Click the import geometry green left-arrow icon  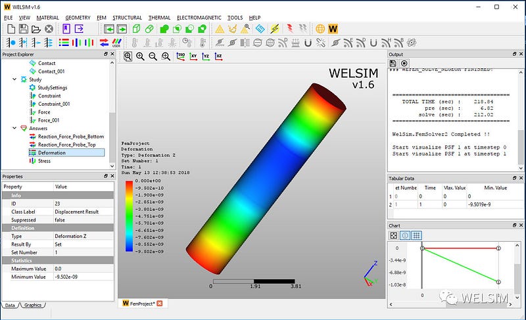click(x=108, y=29)
